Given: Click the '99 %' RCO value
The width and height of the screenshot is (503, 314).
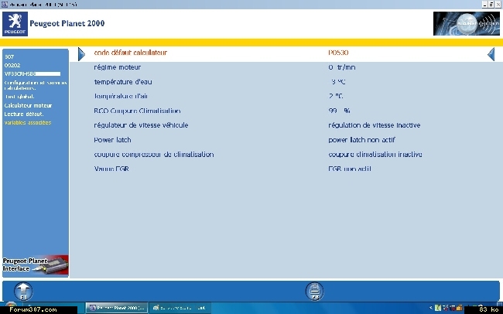Looking at the screenshot, I should (x=339, y=111).
